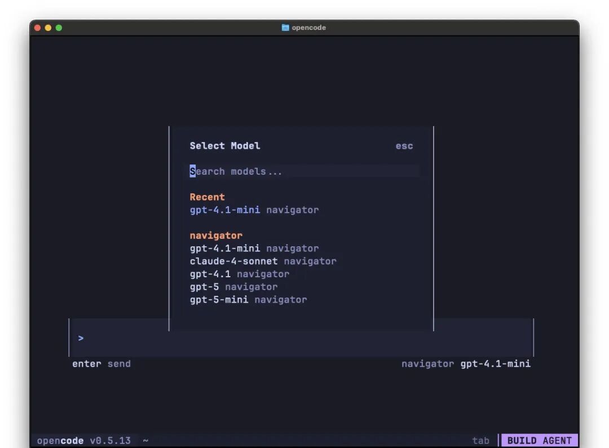Click the navigator section header

coord(216,235)
